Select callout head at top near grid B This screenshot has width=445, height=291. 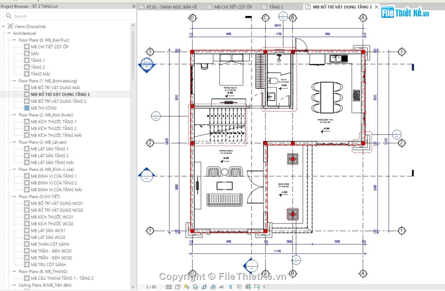(x=283, y=16)
